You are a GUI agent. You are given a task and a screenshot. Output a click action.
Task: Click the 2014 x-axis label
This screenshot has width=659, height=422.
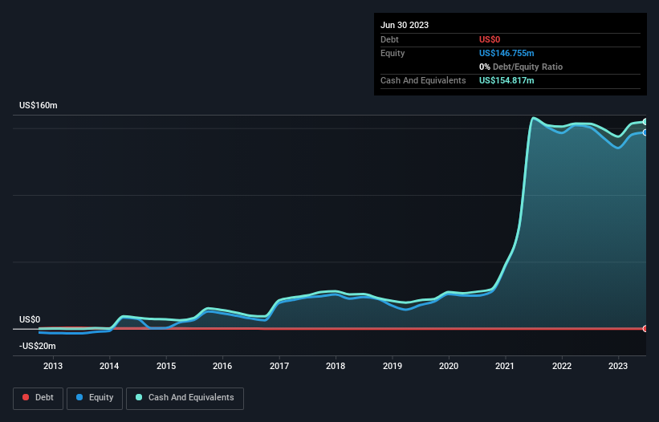(x=109, y=366)
